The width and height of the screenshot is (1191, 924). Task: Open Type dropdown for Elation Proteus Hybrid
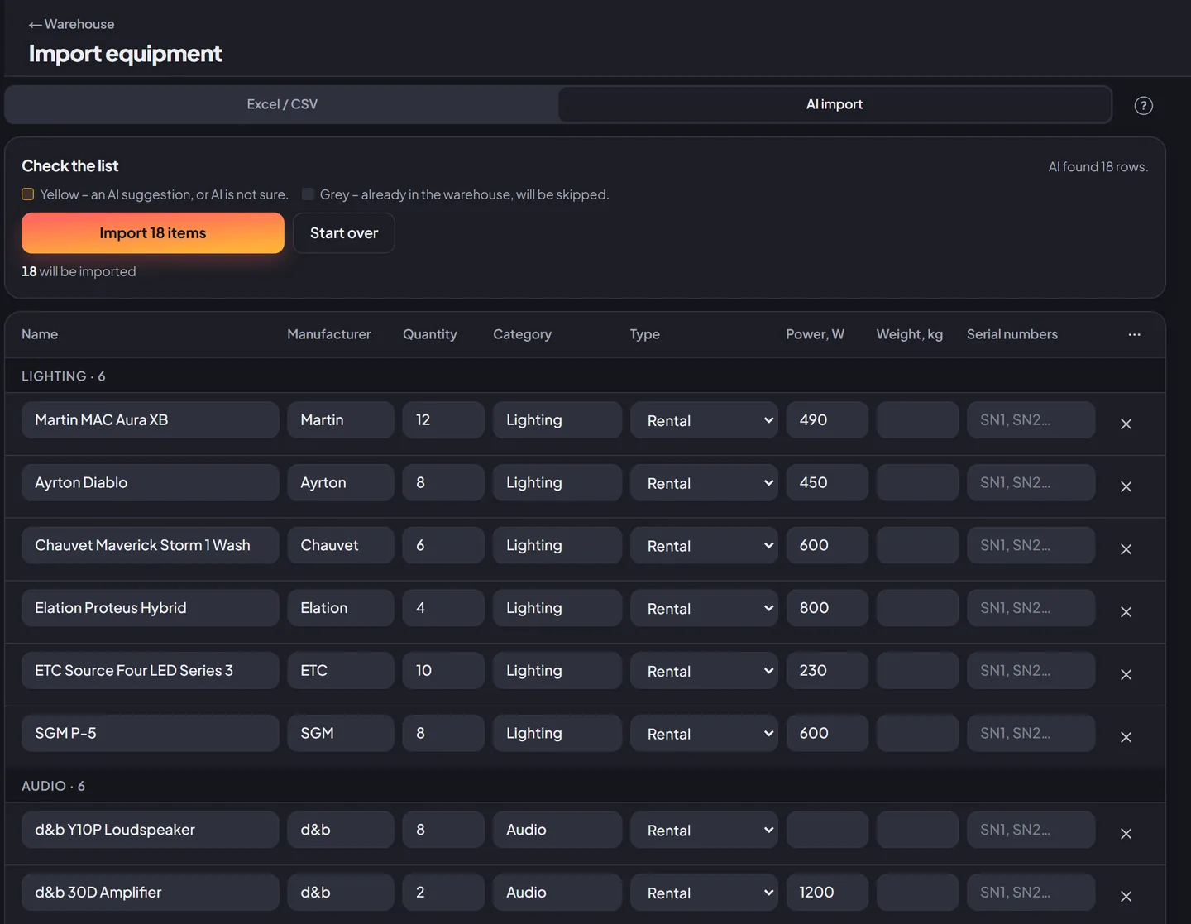[704, 608]
